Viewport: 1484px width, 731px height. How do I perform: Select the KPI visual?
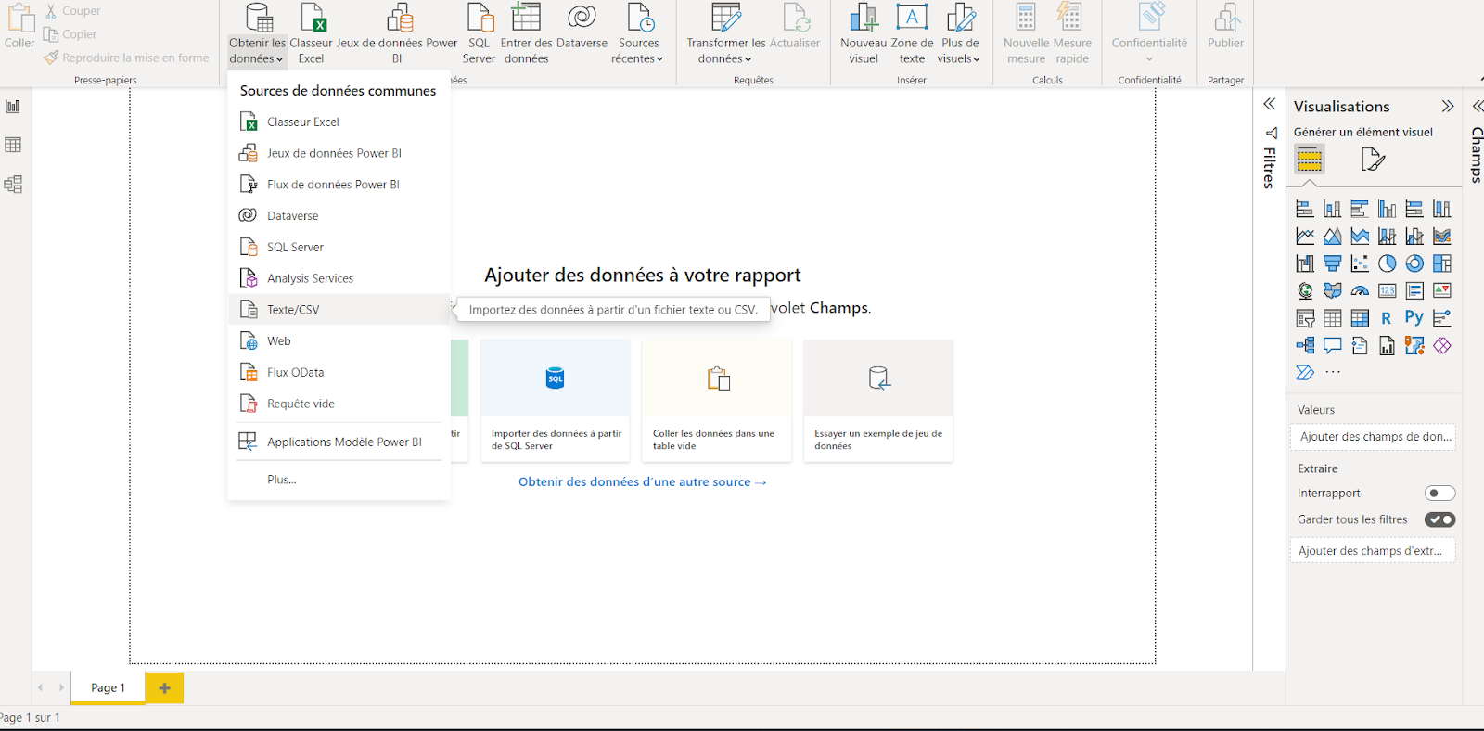click(1442, 291)
